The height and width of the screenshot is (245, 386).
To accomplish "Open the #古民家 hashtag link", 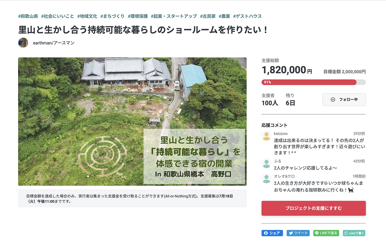I will click(208, 16).
